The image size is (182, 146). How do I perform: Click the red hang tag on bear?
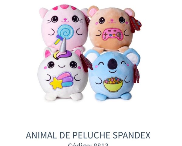tap(135, 25)
